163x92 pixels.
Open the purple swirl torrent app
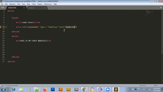(x=100, y=89)
